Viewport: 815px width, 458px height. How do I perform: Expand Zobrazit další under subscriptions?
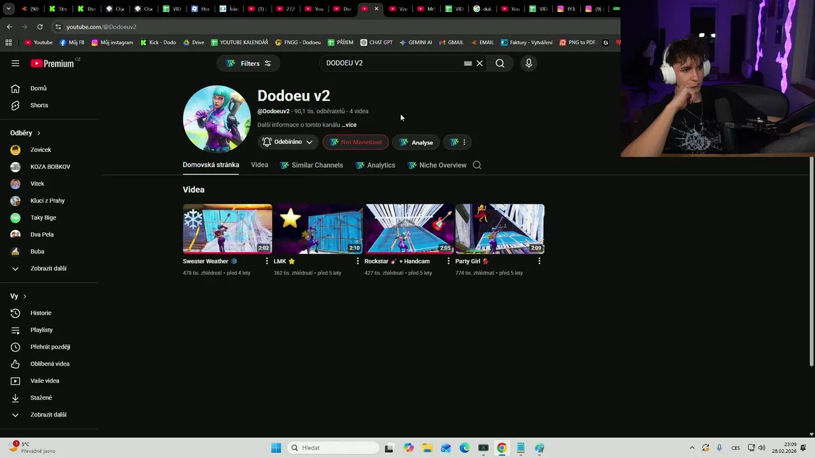click(49, 268)
